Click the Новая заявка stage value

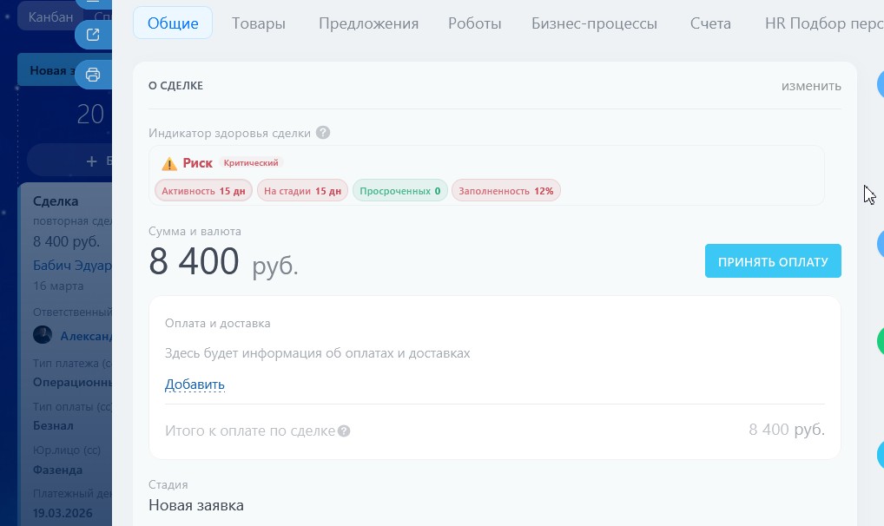pos(196,505)
